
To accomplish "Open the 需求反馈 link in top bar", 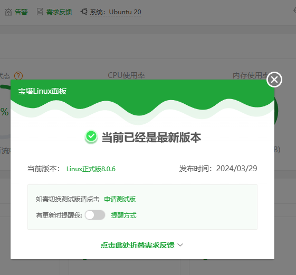I will point(59,12).
